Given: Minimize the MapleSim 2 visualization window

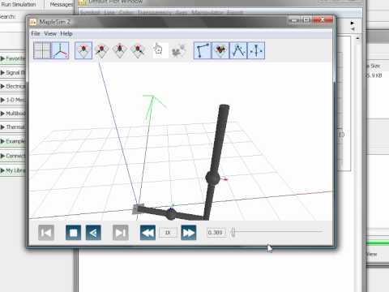Looking at the screenshot, I should [x=294, y=19].
